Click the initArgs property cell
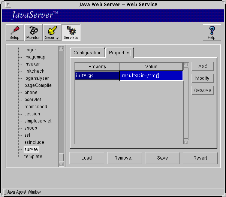226x197 pixels. [x=97, y=76]
